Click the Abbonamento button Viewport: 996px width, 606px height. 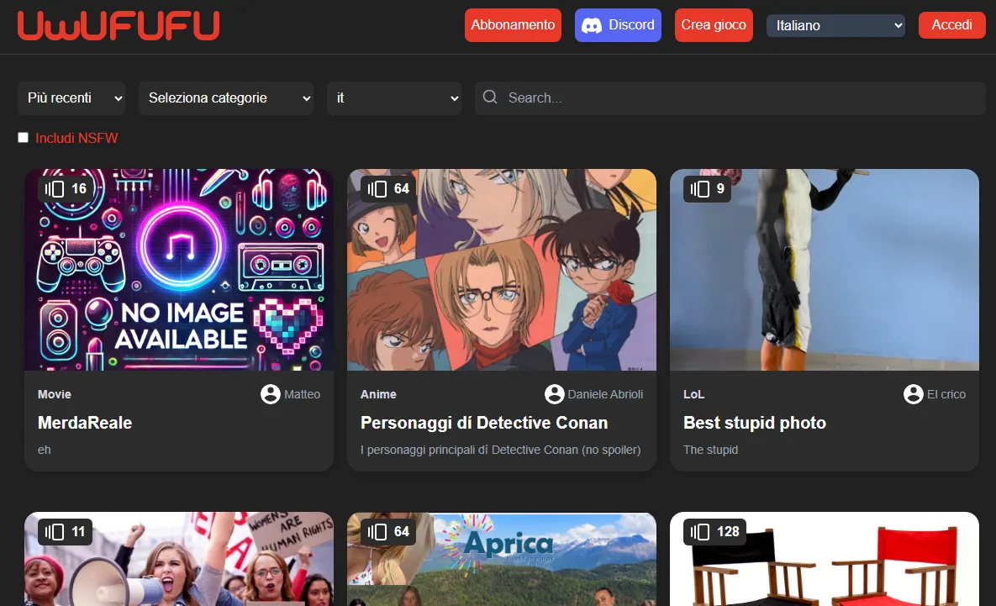pos(513,25)
